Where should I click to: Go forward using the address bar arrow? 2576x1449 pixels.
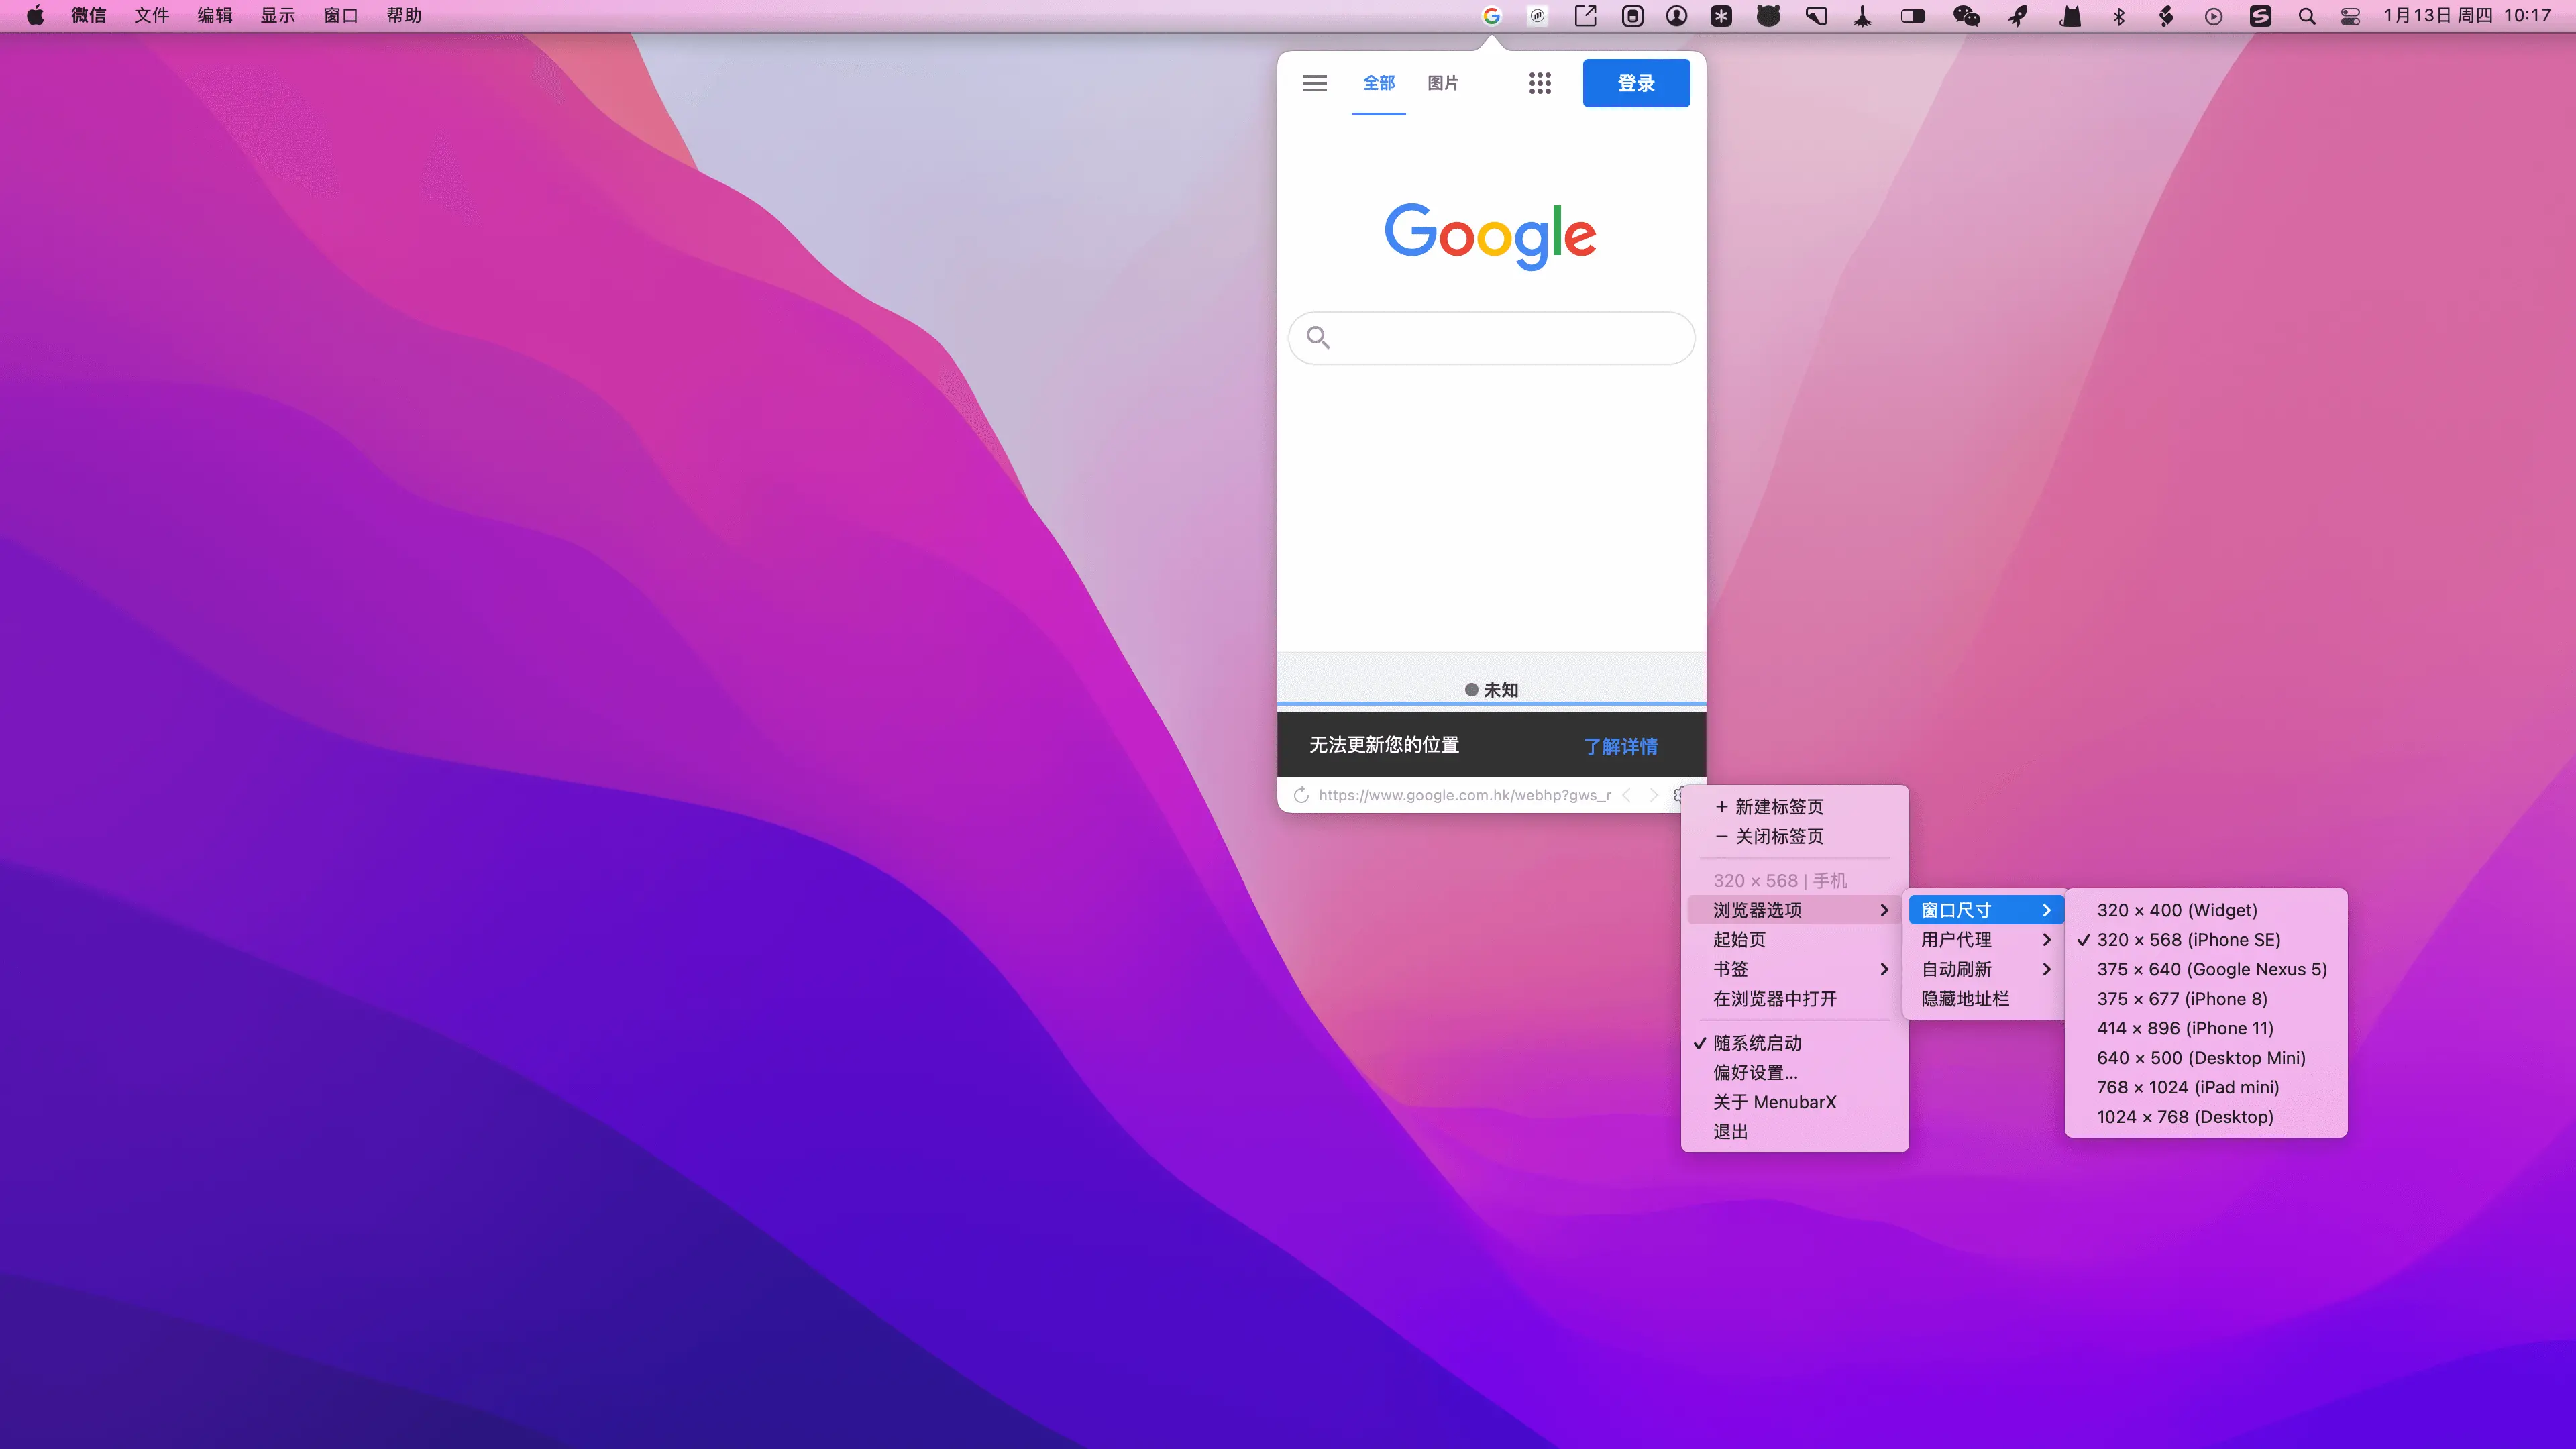1653,795
